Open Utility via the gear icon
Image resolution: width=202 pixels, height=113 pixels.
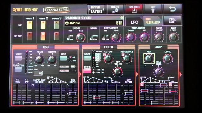click(115, 11)
